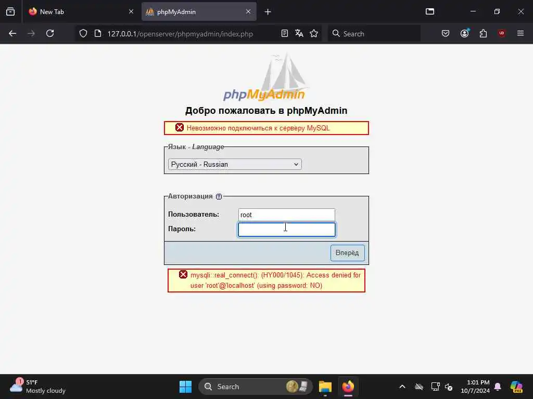
Task: Click error text Невозможно подключиться к серверу MySQL
Action: coord(258,128)
